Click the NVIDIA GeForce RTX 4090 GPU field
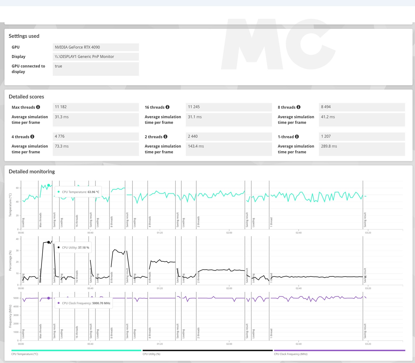This screenshot has height=363, width=415. (96, 47)
